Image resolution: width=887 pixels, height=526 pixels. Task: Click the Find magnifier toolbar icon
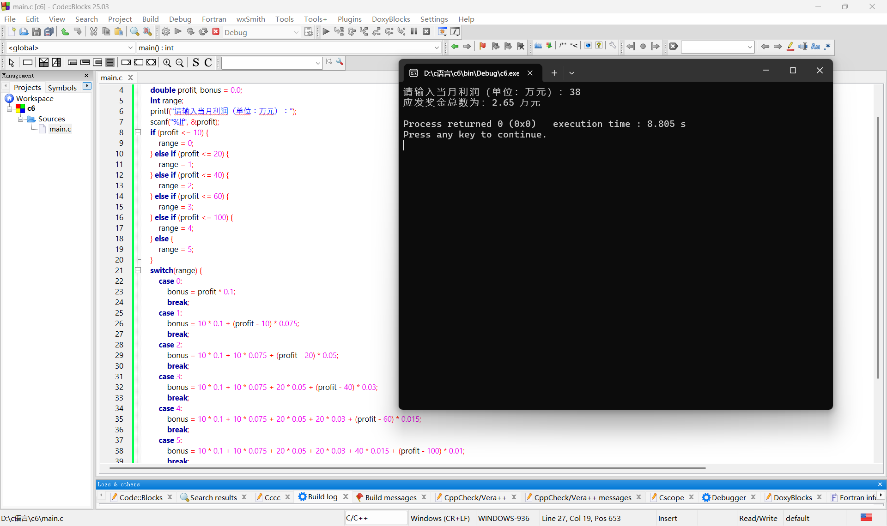tap(134, 32)
